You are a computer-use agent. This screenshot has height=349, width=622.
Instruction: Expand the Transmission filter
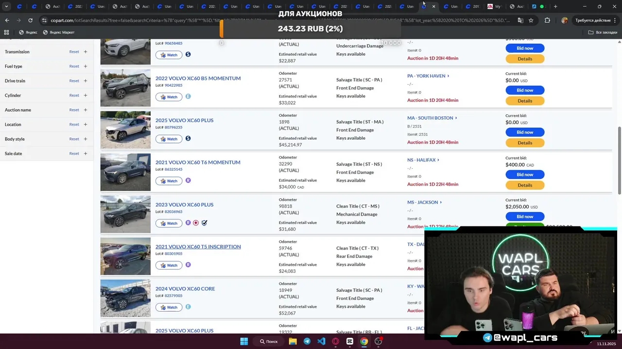click(x=85, y=51)
